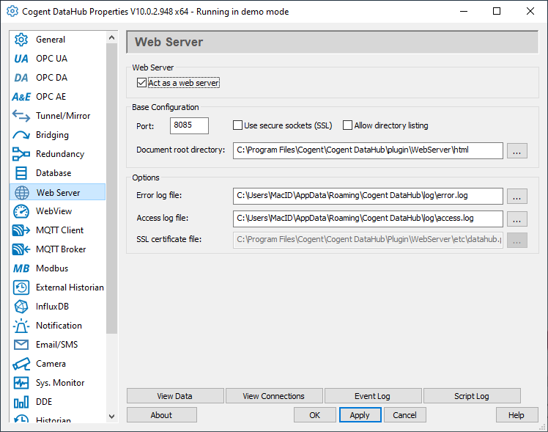Open the Redundancy icon

click(21, 154)
